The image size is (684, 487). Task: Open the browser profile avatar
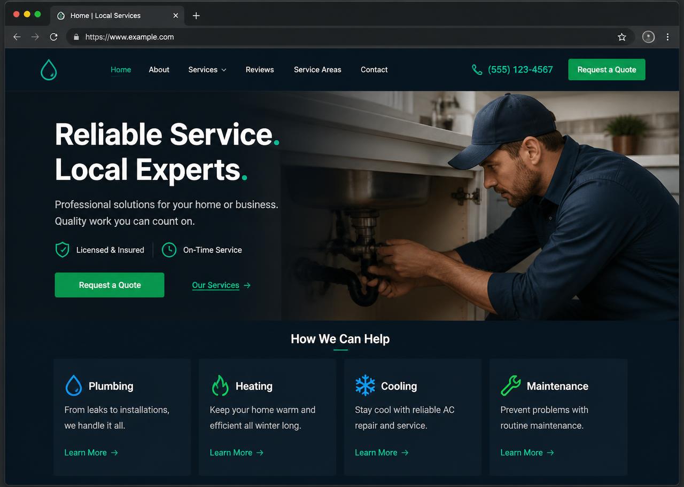point(648,37)
